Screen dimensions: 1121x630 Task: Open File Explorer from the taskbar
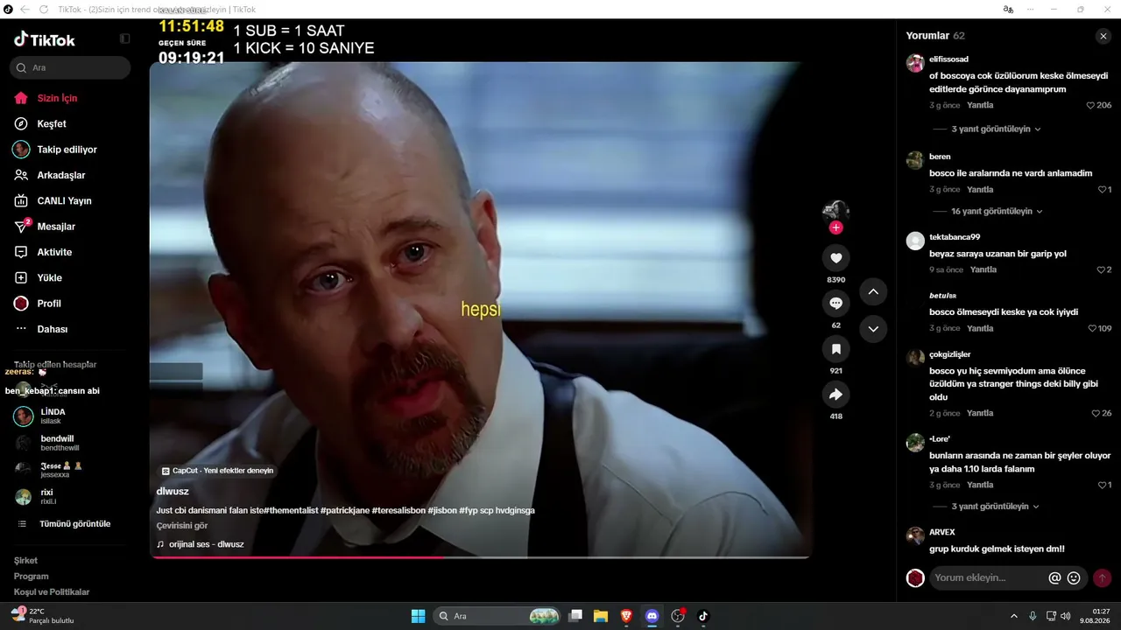point(601,616)
